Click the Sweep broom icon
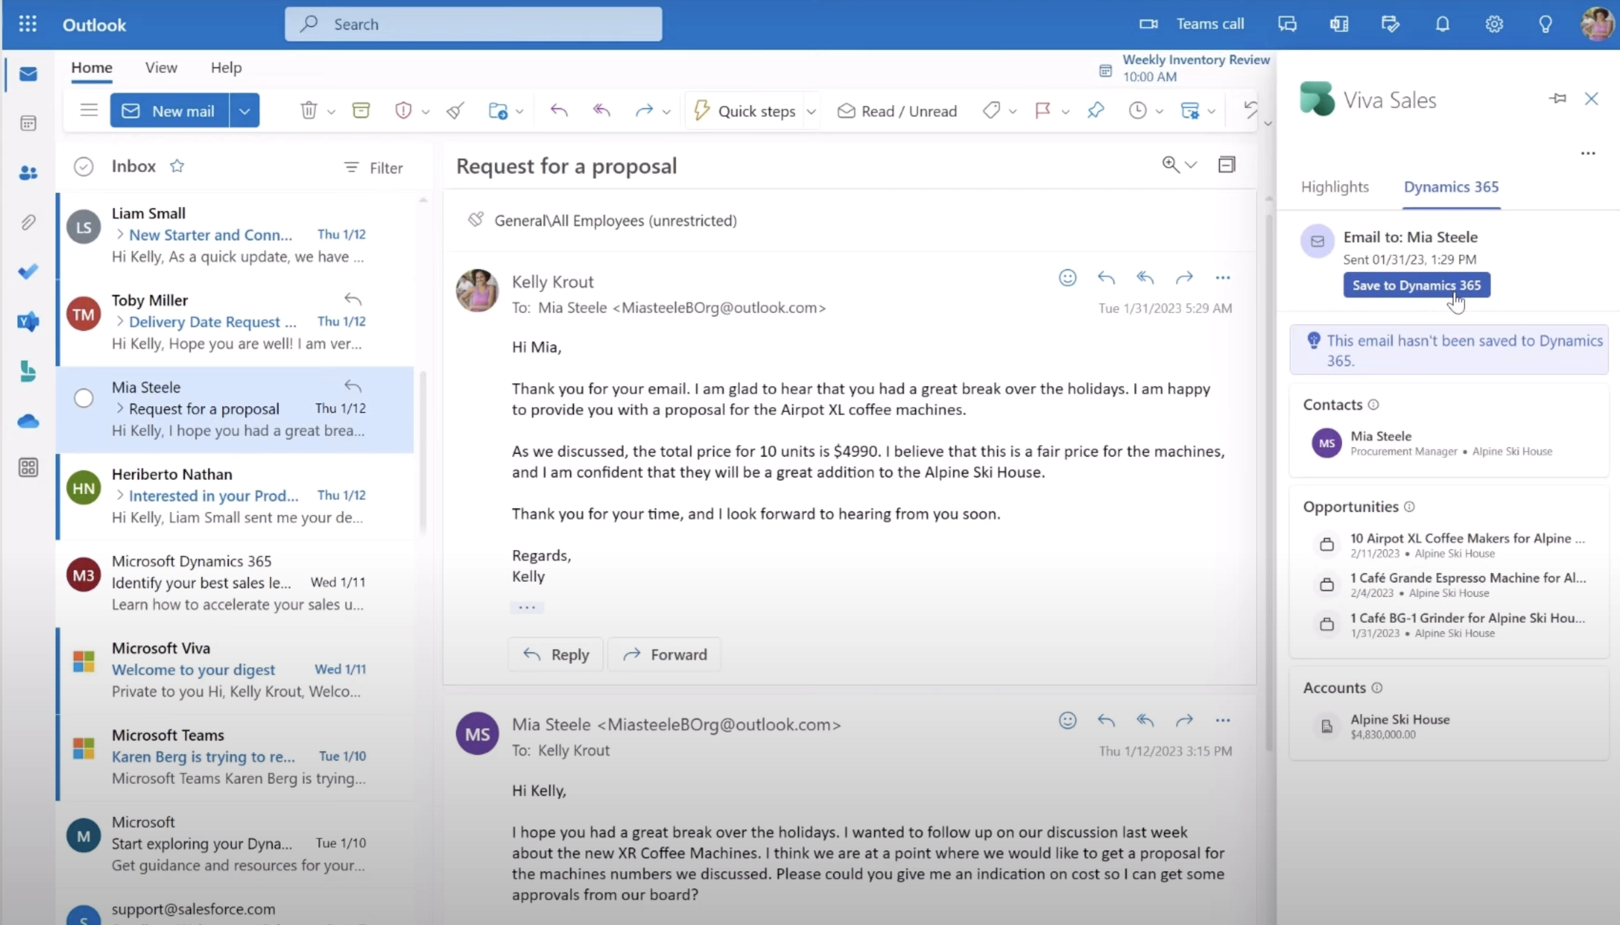1620x925 pixels. pyautogui.click(x=455, y=111)
